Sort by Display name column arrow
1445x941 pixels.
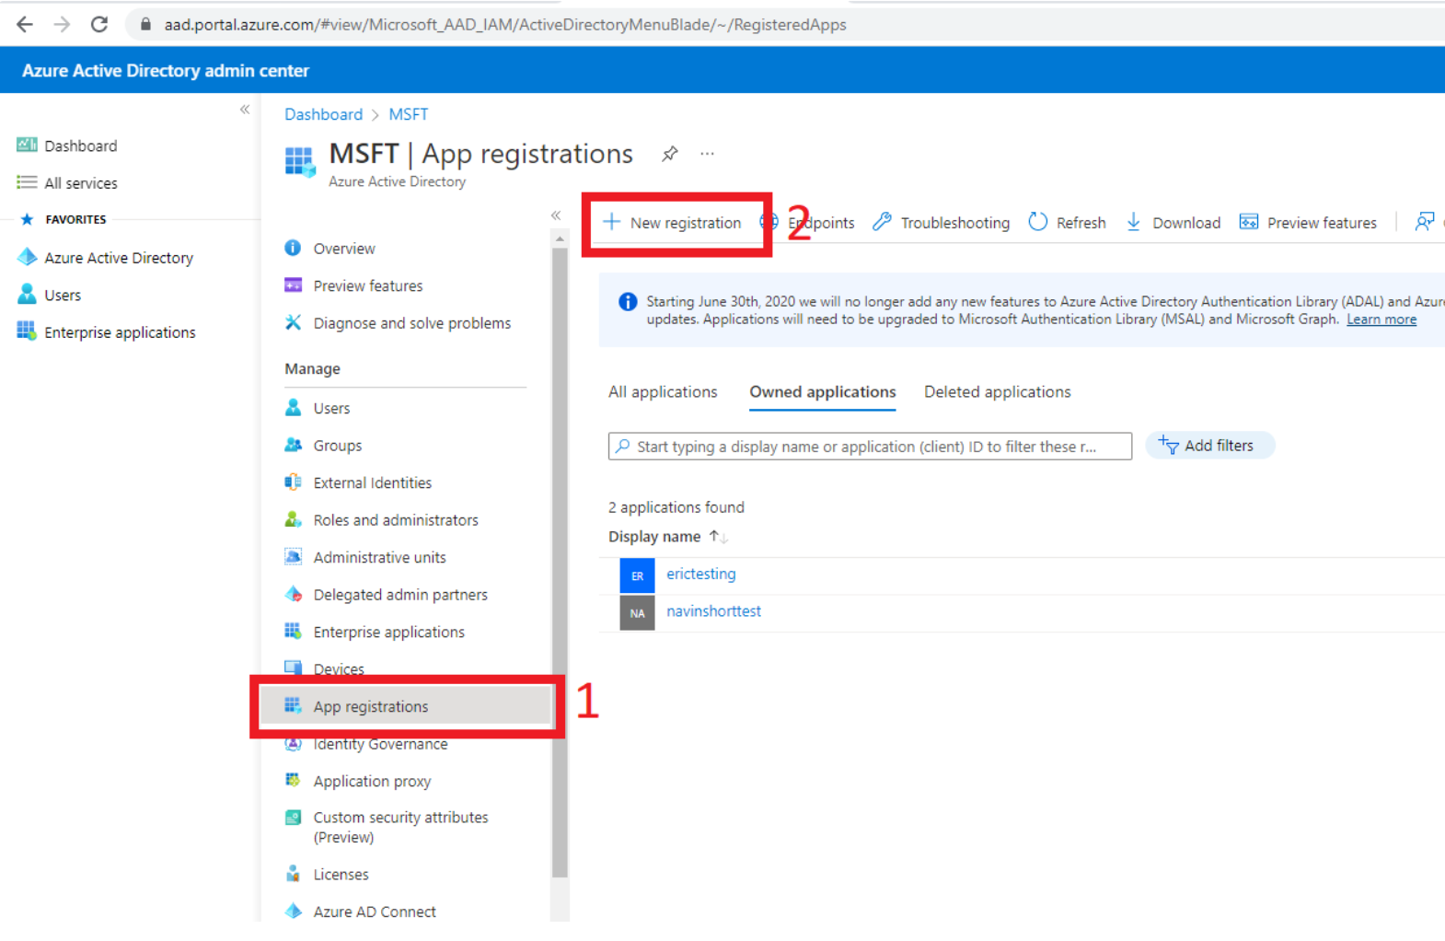point(717,536)
